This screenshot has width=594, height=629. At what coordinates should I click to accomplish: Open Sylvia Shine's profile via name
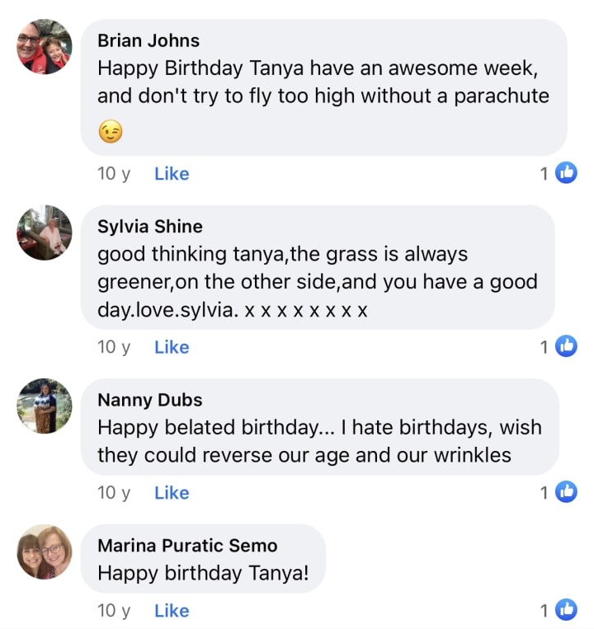click(x=149, y=227)
